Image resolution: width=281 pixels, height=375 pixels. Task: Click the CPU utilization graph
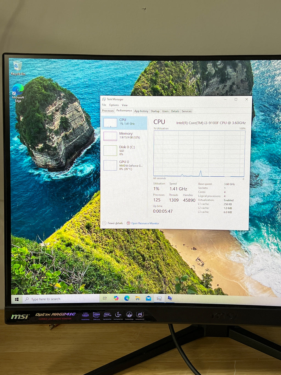(199, 154)
